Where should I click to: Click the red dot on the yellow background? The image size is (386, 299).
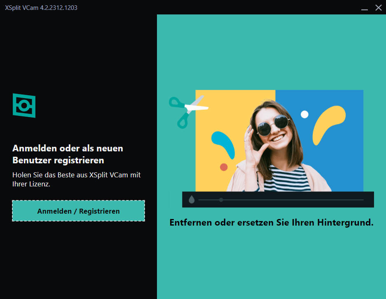coord(224,167)
